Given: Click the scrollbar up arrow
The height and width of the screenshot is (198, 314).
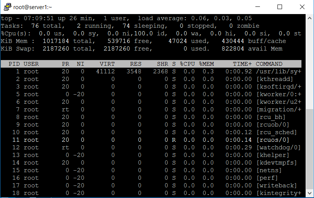Looking at the screenshot, I should click(x=309, y=18).
